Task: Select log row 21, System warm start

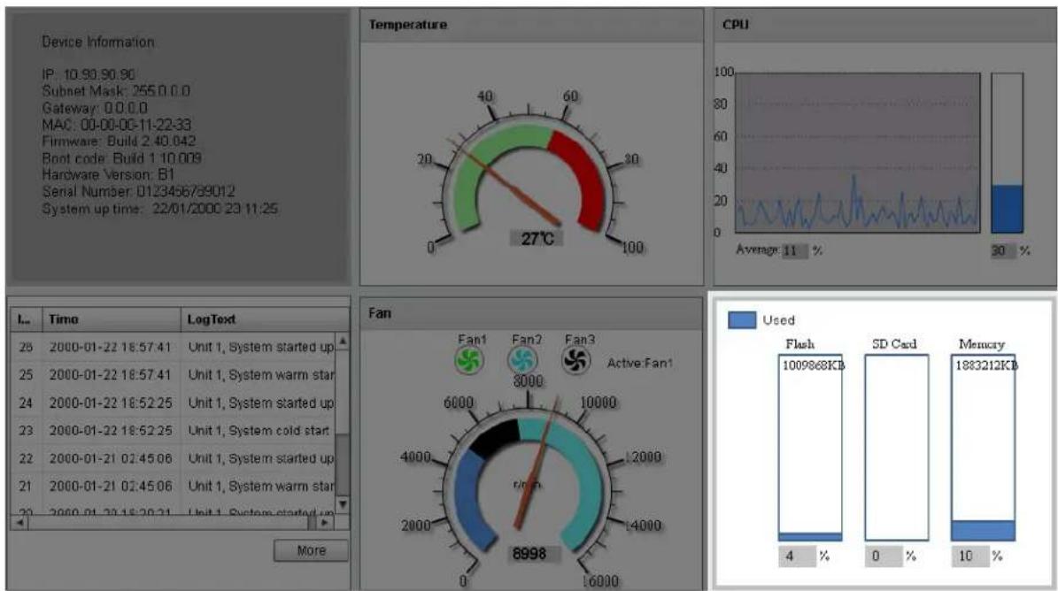Action: (x=173, y=486)
